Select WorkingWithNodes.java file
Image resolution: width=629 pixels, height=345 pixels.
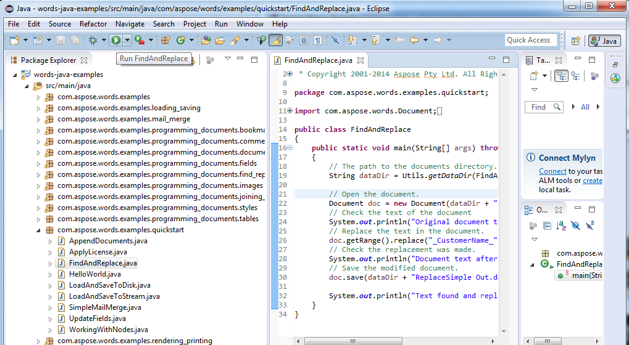108,330
